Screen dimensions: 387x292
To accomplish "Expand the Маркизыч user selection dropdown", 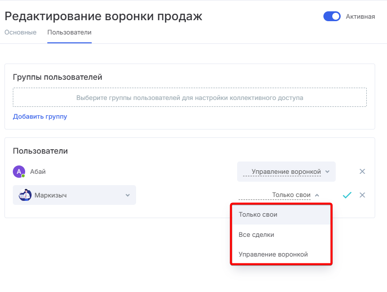I will (74, 195).
